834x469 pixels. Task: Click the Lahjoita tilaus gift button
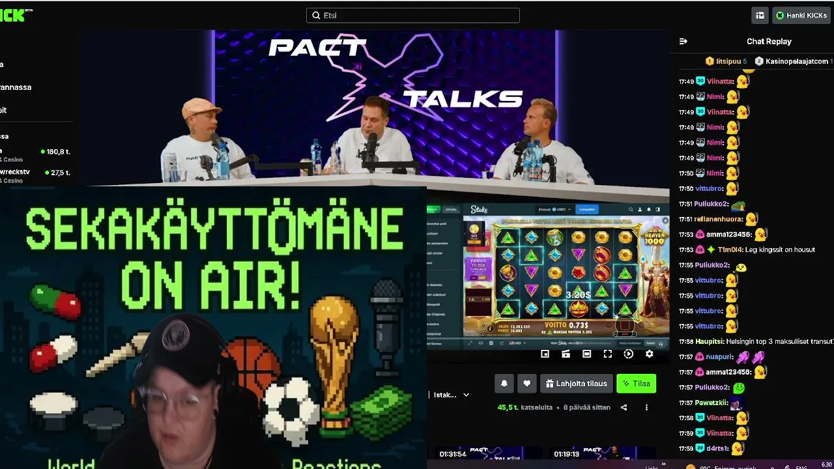click(577, 384)
